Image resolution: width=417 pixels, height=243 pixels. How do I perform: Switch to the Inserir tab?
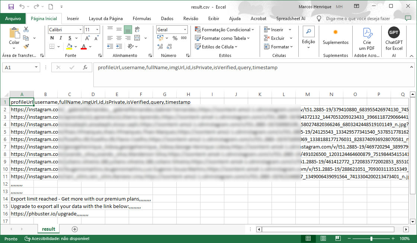[x=73, y=18]
